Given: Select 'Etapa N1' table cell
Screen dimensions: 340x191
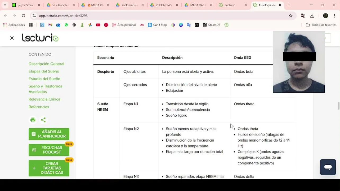Looking at the screenshot, I should pyautogui.click(x=131, y=104).
